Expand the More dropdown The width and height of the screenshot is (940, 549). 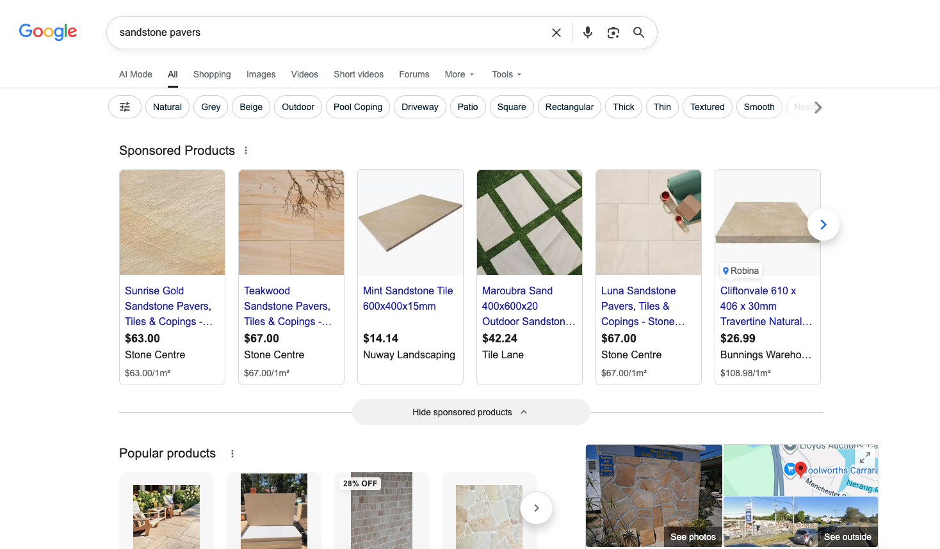coord(460,74)
